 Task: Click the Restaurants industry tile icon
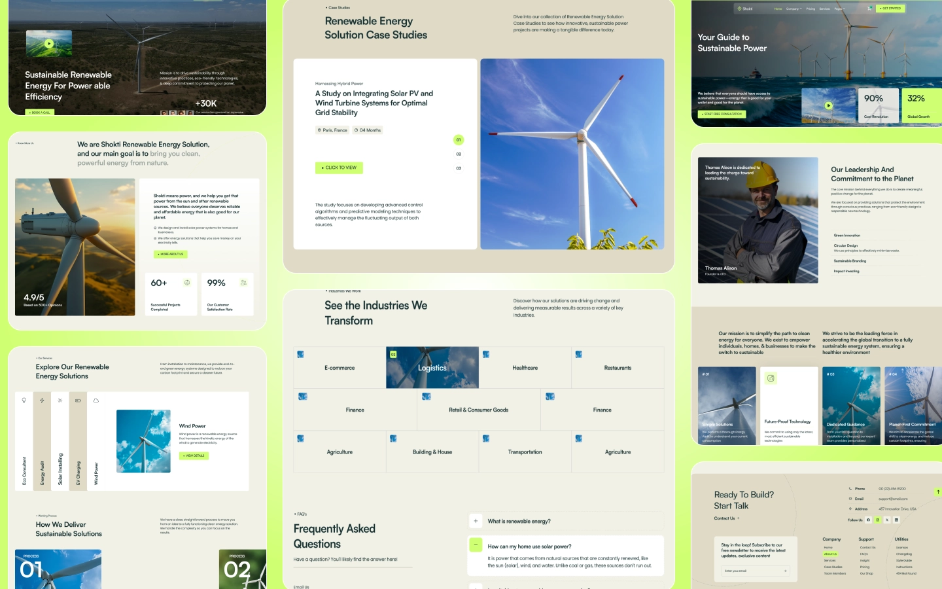(x=579, y=354)
